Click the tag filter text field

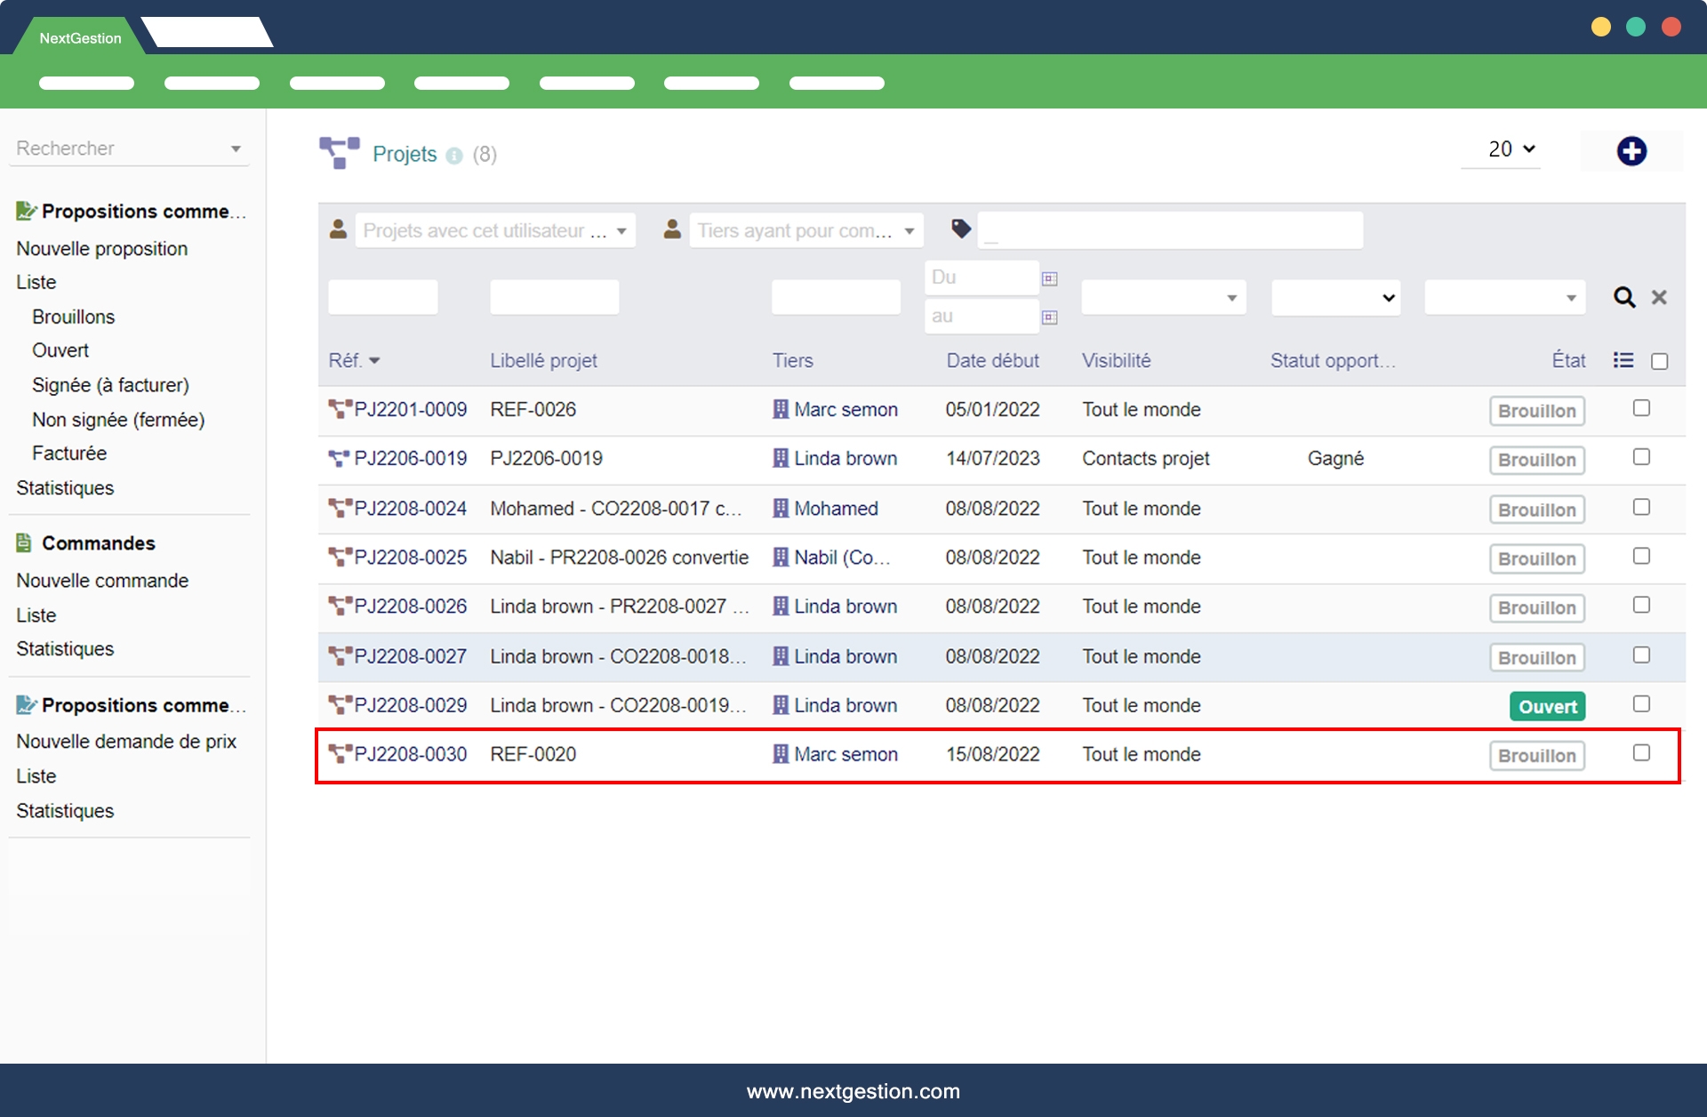tap(1169, 230)
